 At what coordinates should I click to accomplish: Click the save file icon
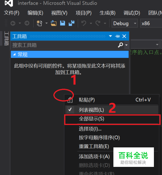coord(63,23)
